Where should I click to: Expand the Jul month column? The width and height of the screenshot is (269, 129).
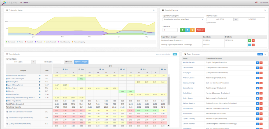[121, 69]
